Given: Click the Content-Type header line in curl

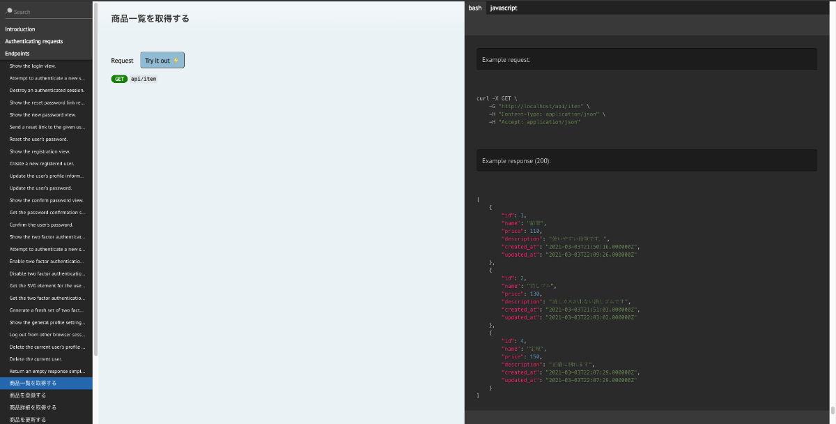Looking at the screenshot, I should 548,114.
